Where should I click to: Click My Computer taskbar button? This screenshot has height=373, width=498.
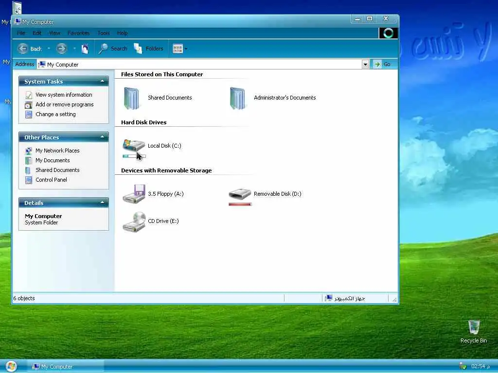point(65,367)
